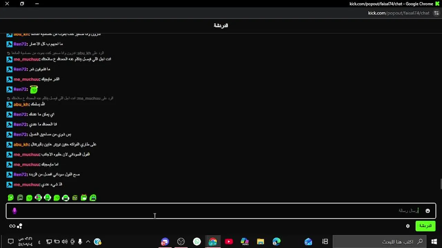Insert the green devil emote with horns
442x248 pixels.
[x=84, y=198]
